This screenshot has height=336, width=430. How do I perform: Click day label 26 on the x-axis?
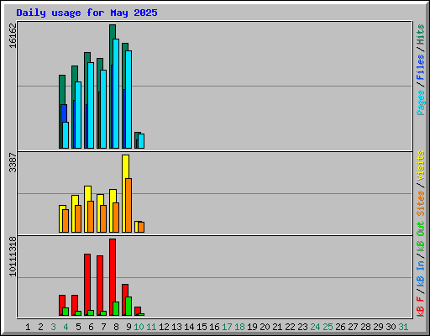coord(340,327)
